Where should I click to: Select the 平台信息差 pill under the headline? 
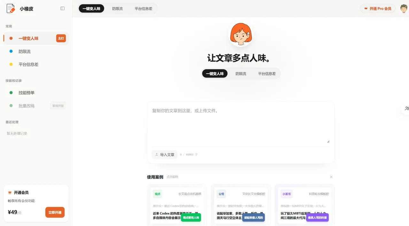click(267, 74)
